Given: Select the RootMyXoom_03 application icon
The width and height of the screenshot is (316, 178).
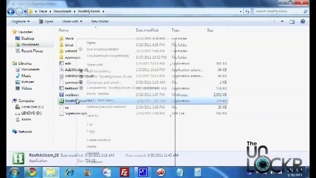Looking at the screenshot, I should click(x=61, y=101).
